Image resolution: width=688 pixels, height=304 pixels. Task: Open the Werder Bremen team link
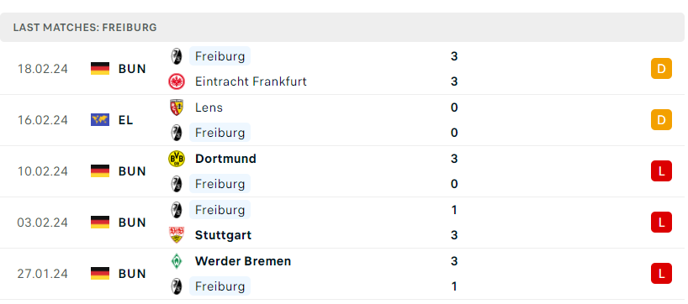click(x=243, y=261)
